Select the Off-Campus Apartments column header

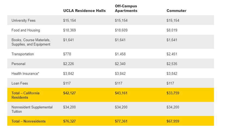[126, 8]
